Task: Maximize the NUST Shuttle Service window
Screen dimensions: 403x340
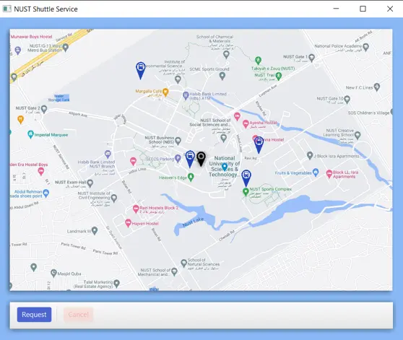Action: (363, 9)
